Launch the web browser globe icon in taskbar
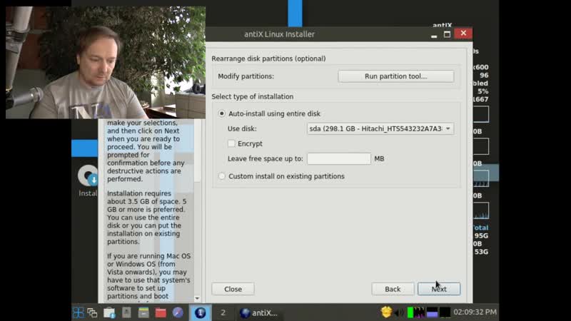This screenshot has width=571, height=321. [x=178, y=312]
